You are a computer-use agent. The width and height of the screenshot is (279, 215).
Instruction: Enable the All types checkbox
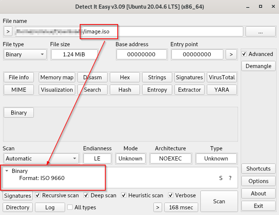click(70, 207)
